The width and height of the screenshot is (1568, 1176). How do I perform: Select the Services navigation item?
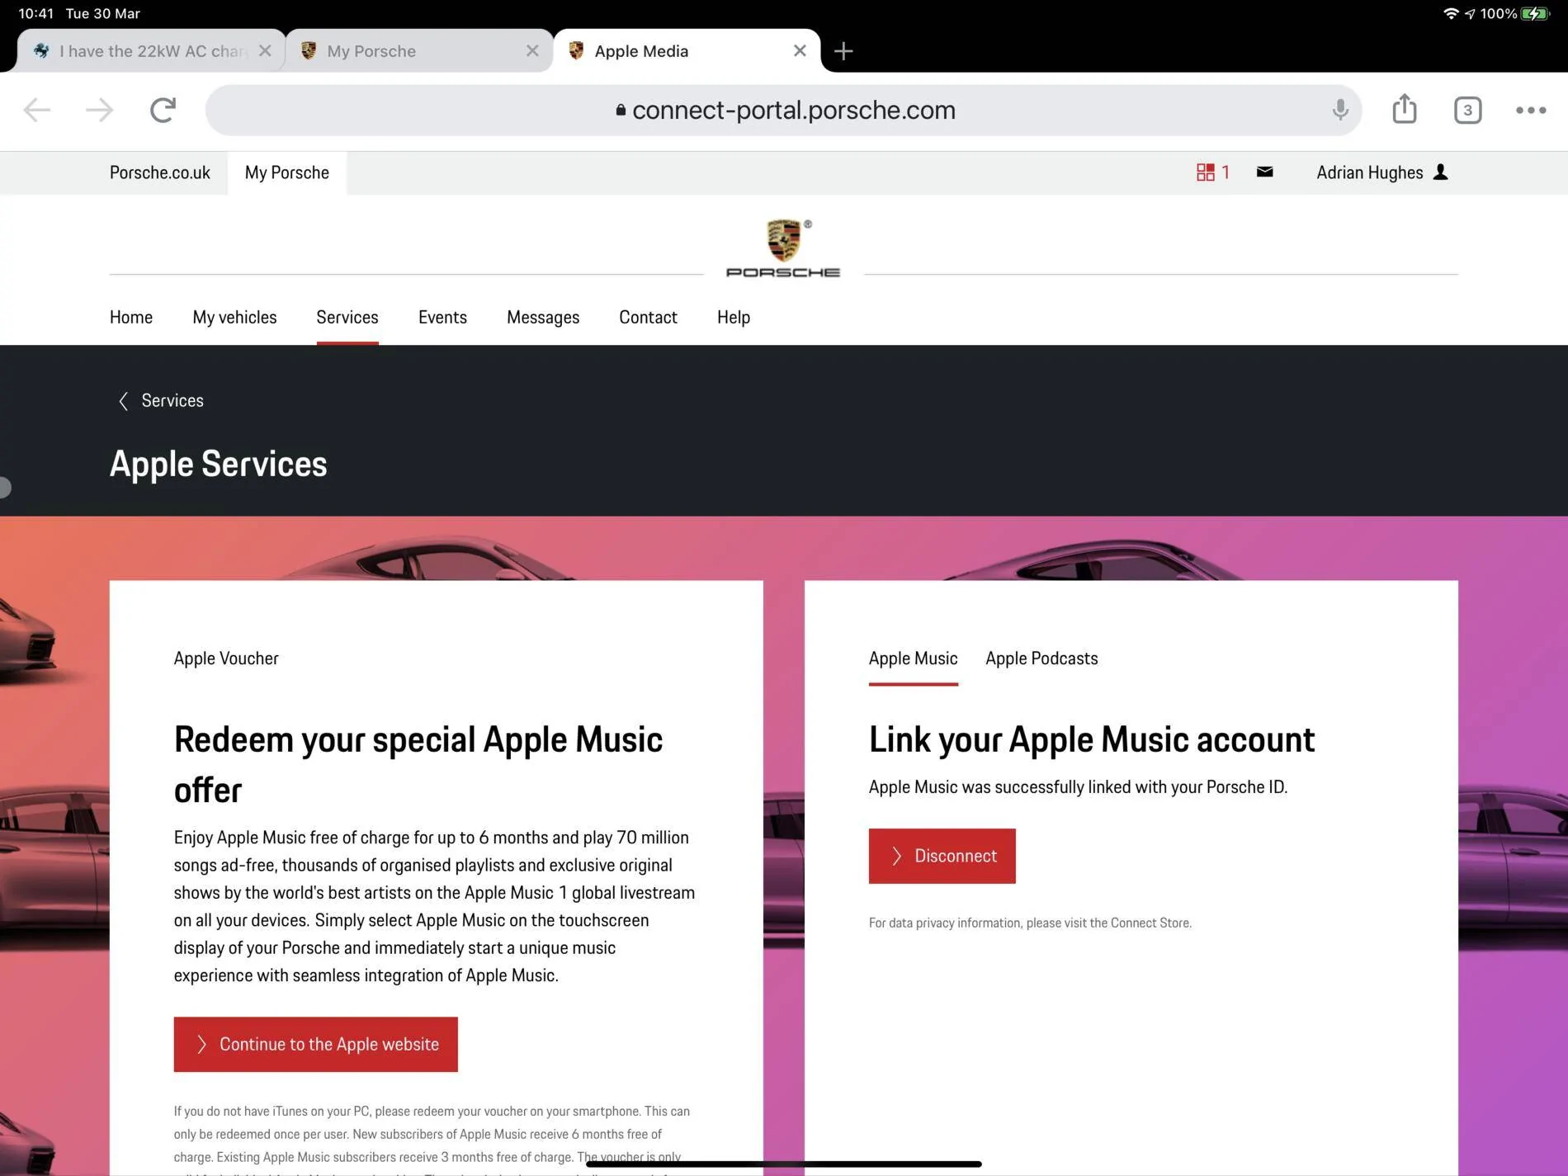(x=347, y=317)
